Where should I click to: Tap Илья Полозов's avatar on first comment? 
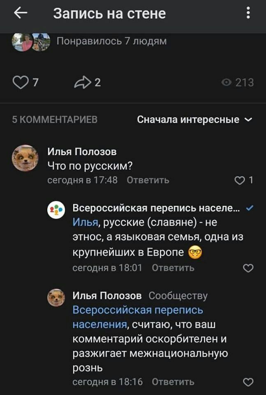(25, 158)
